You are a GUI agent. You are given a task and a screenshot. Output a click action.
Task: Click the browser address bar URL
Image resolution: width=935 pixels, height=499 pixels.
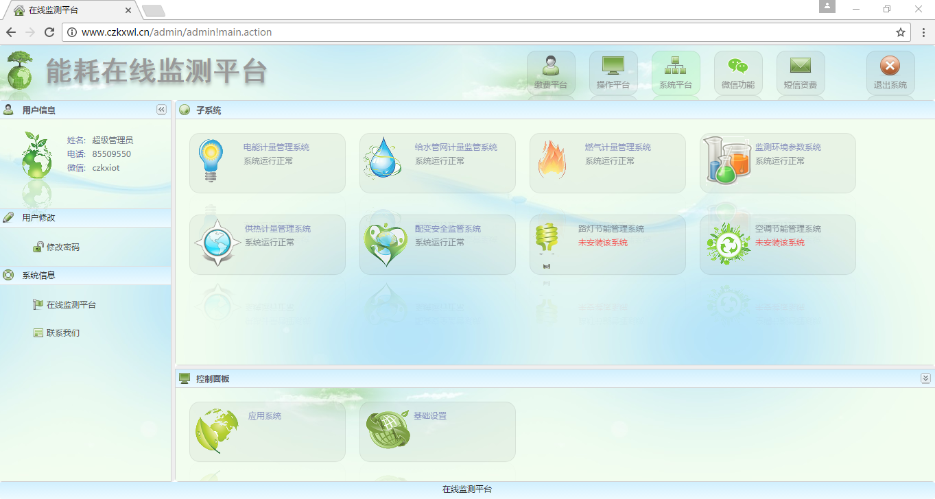pos(480,32)
